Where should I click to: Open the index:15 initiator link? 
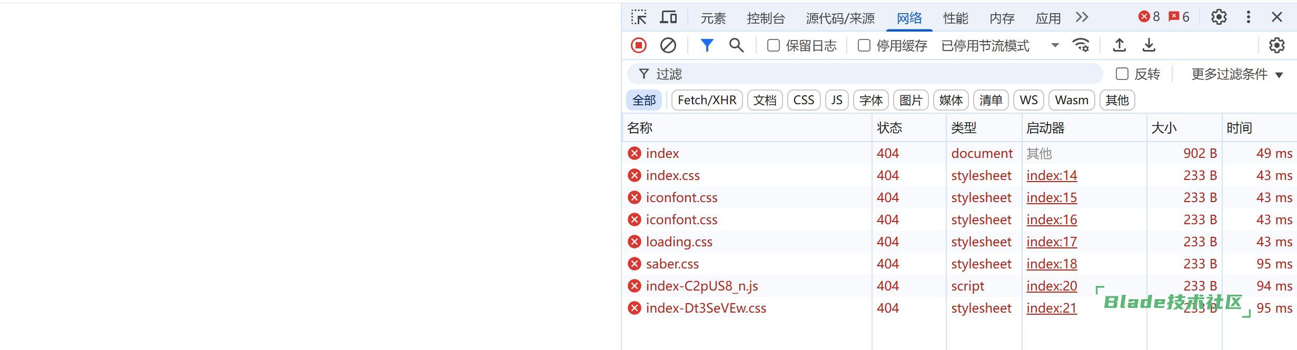(1052, 197)
